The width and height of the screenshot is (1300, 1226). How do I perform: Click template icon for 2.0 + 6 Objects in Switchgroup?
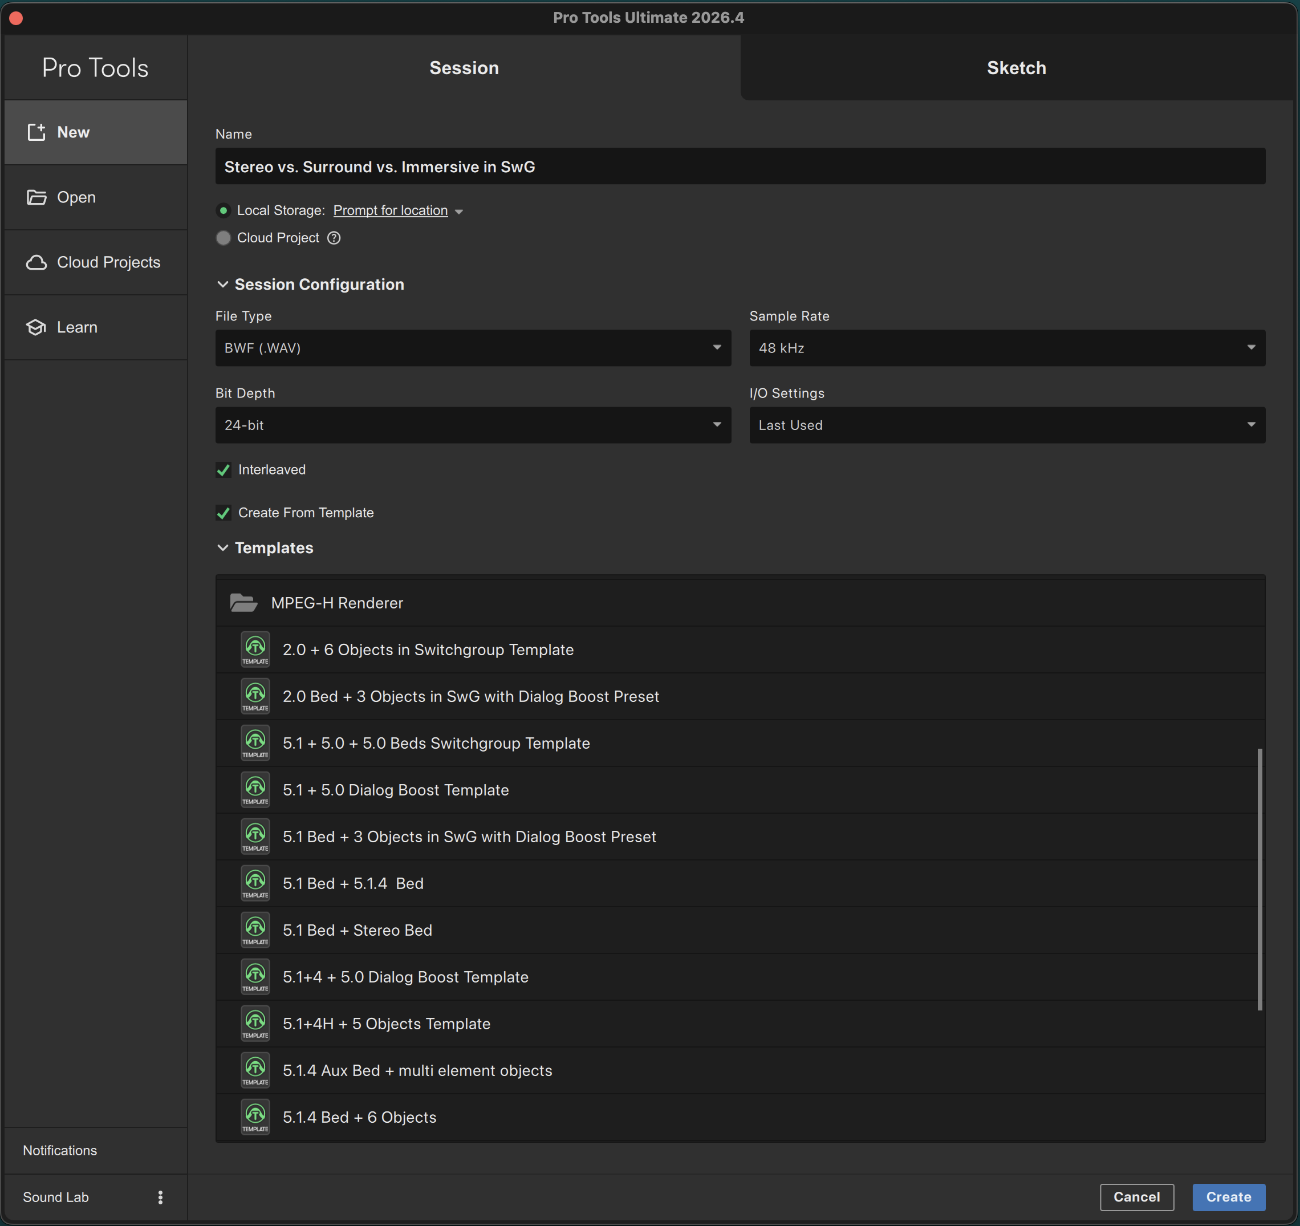pyautogui.click(x=255, y=649)
